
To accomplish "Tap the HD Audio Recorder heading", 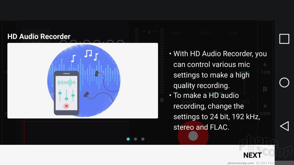I will (x=39, y=36).
